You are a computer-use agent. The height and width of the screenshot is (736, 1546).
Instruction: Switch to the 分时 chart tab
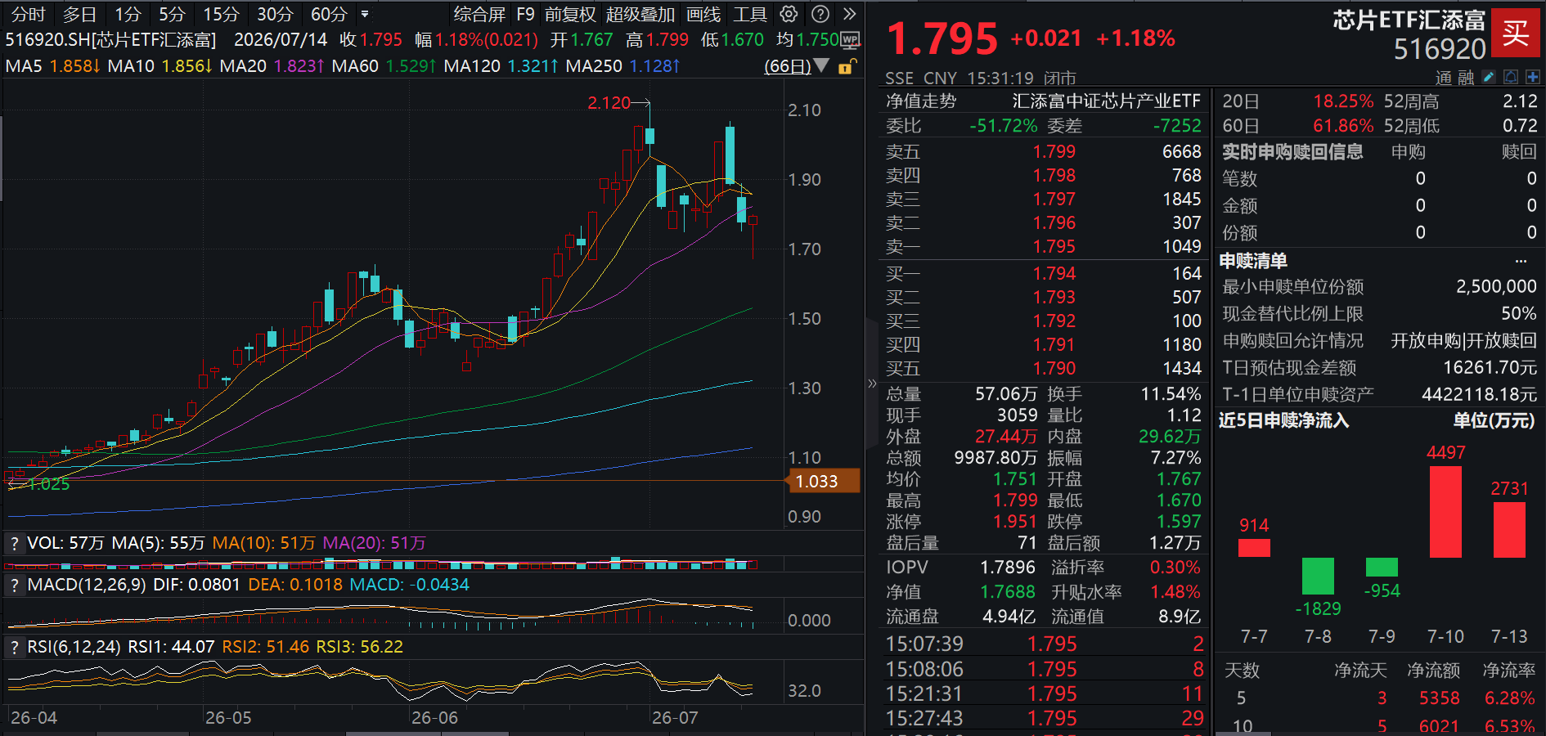click(x=28, y=14)
